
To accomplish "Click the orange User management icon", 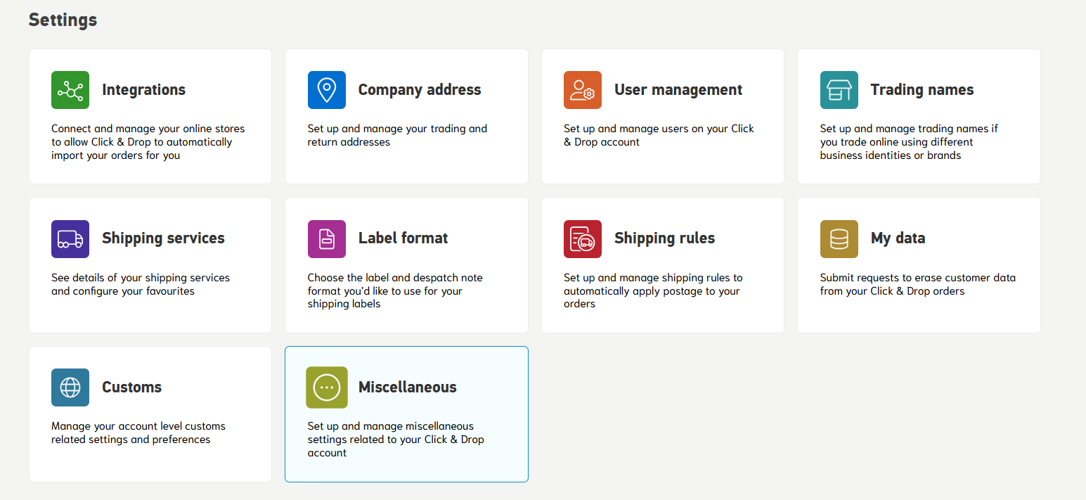I will pyautogui.click(x=583, y=90).
